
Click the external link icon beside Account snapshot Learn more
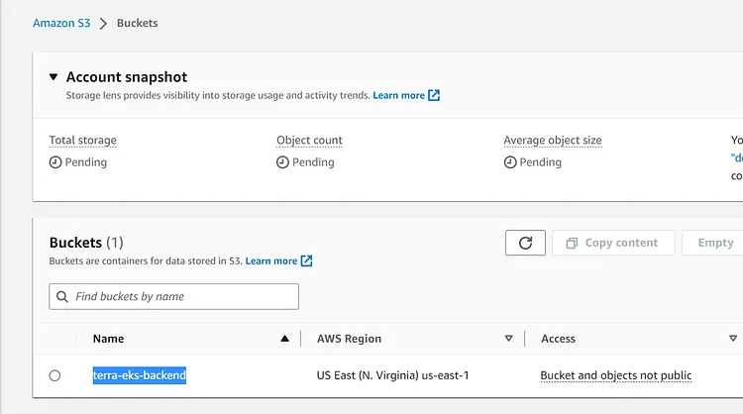click(434, 95)
